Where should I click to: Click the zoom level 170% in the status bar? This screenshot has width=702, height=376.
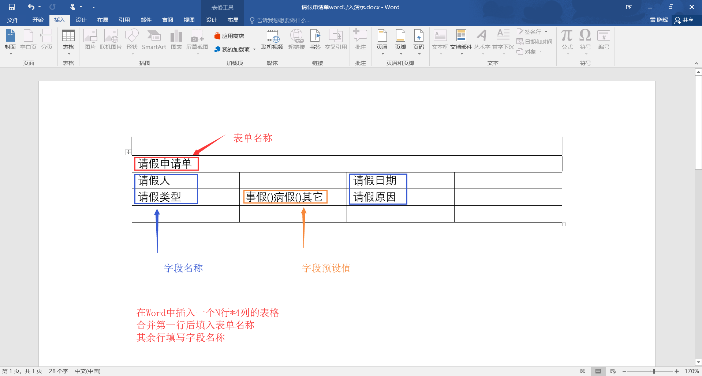tap(692, 371)
